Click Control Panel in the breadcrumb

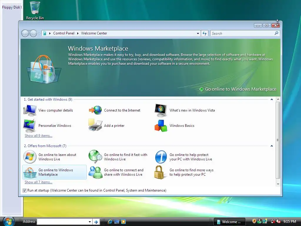[64, 33]
